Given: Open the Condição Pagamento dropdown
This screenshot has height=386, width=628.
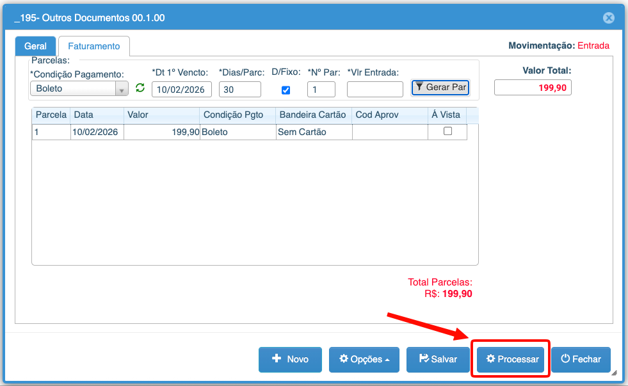Looking at the screenshot, I should point(122,89).
